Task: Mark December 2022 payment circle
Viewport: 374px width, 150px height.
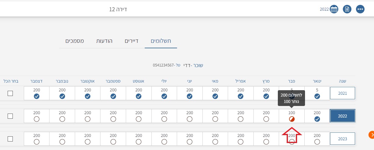Action: [37, 119]
